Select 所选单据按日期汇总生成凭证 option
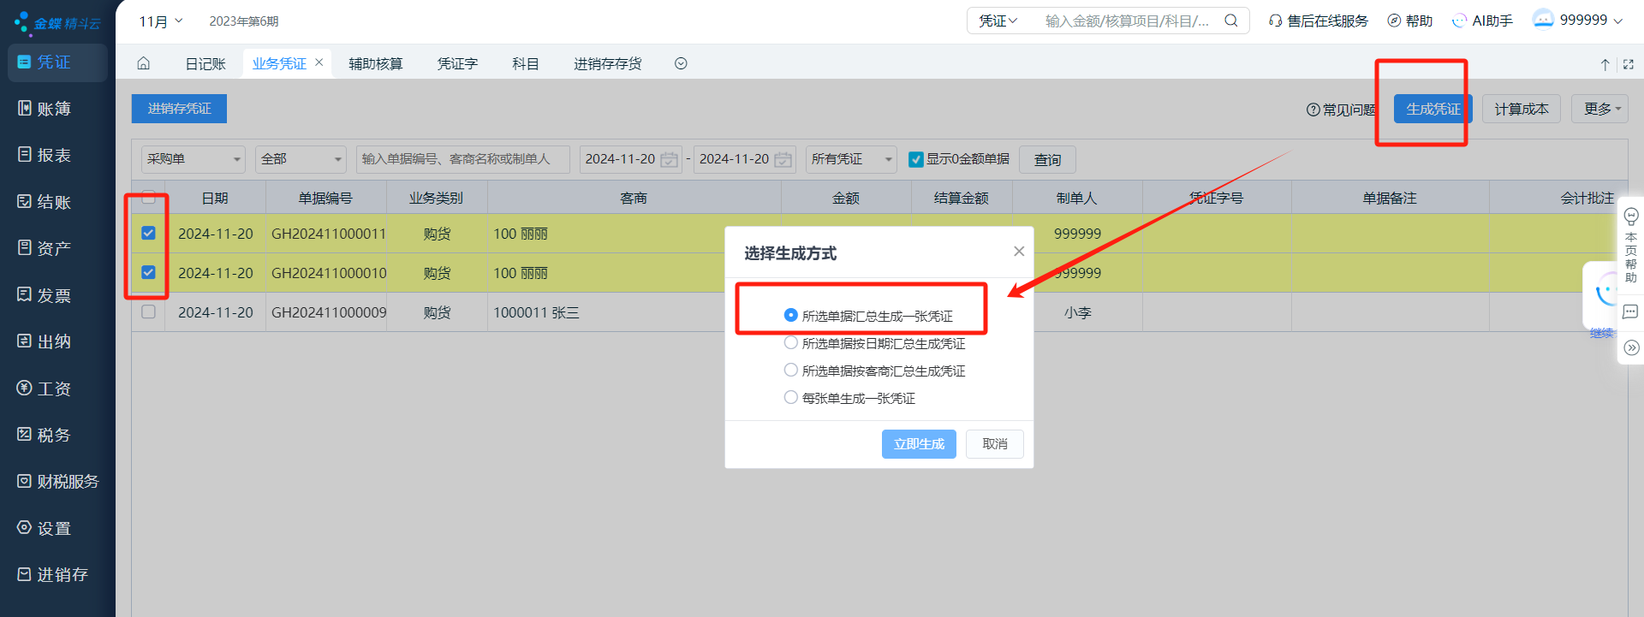1644x617 pixels. click(791, 342)
